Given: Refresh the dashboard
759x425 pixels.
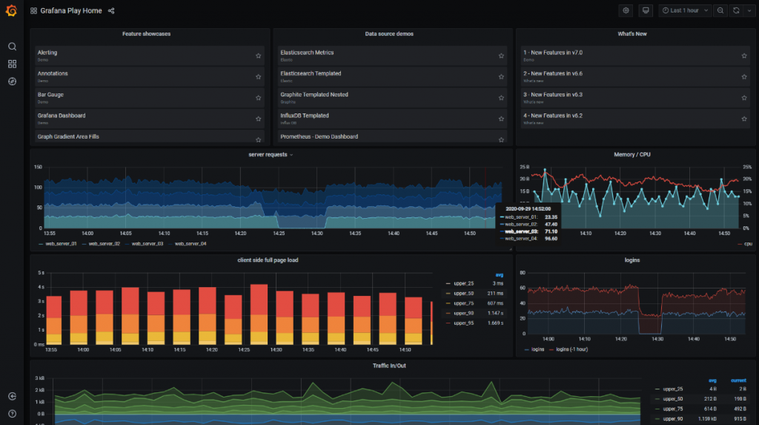Looking at the screenshot, I should 736,11.
